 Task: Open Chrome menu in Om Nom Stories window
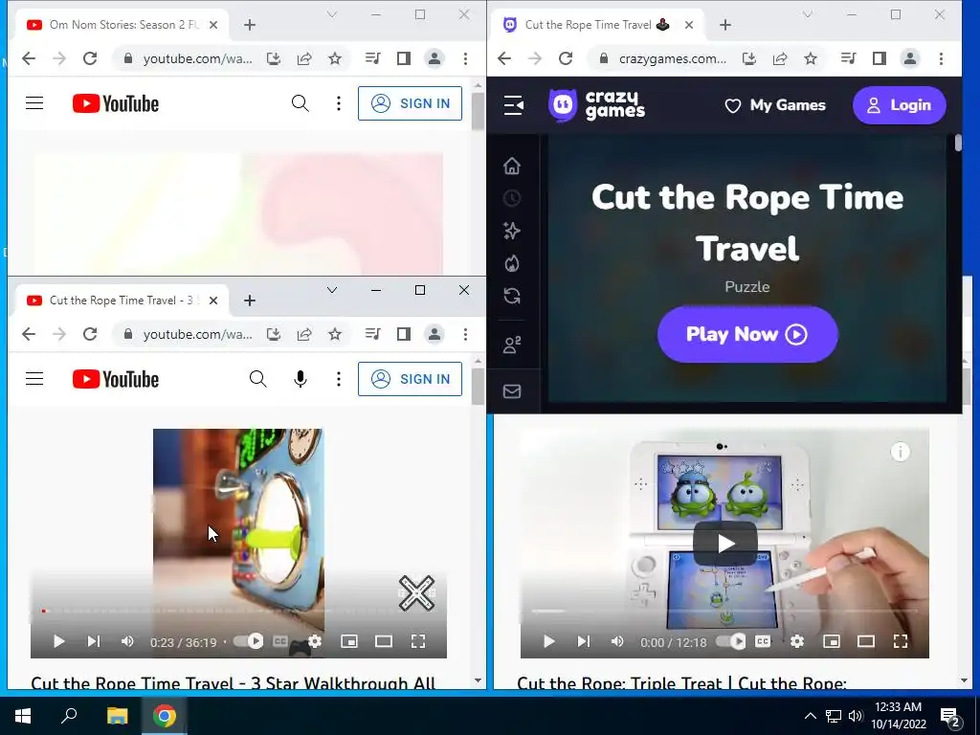[x=465, y=58]
